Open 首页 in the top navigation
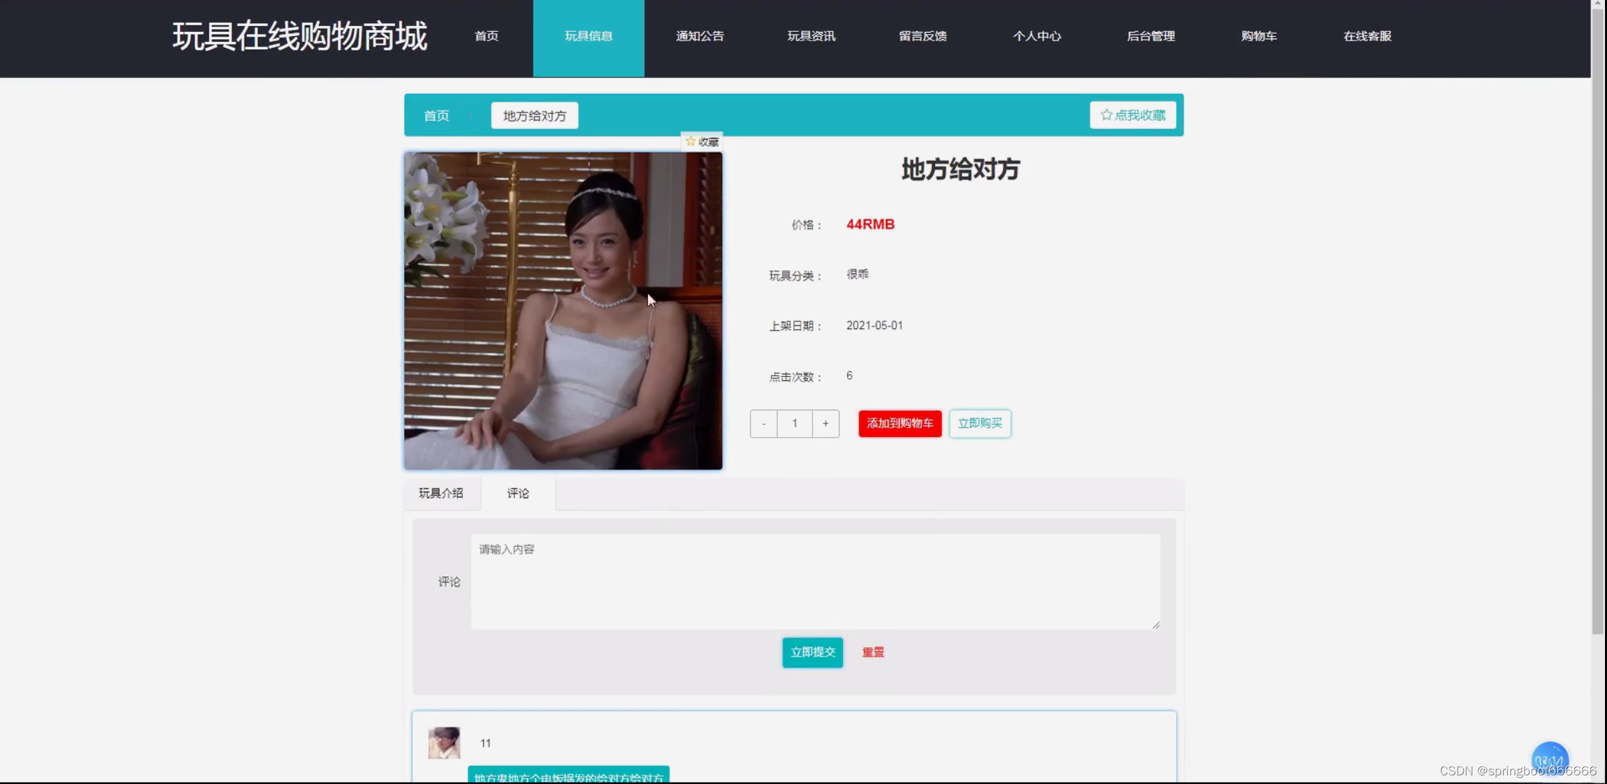The width and height of the screenshot is (1607, 784). [x=486, y=37]
